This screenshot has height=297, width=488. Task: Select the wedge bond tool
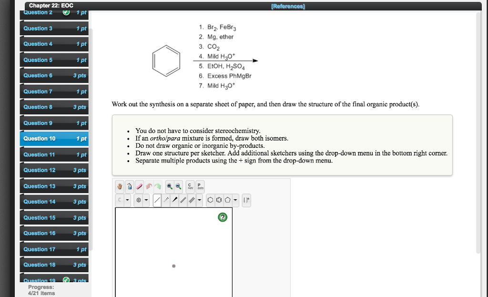[x=174, y=199]
